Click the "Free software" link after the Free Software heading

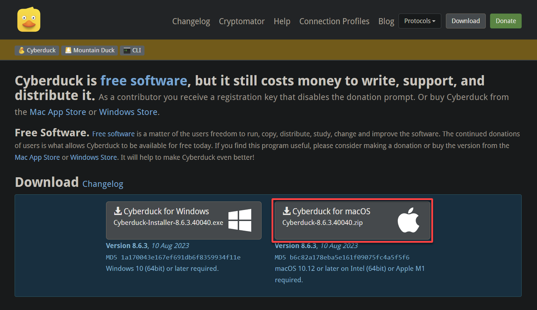click(x=114, y=134)
